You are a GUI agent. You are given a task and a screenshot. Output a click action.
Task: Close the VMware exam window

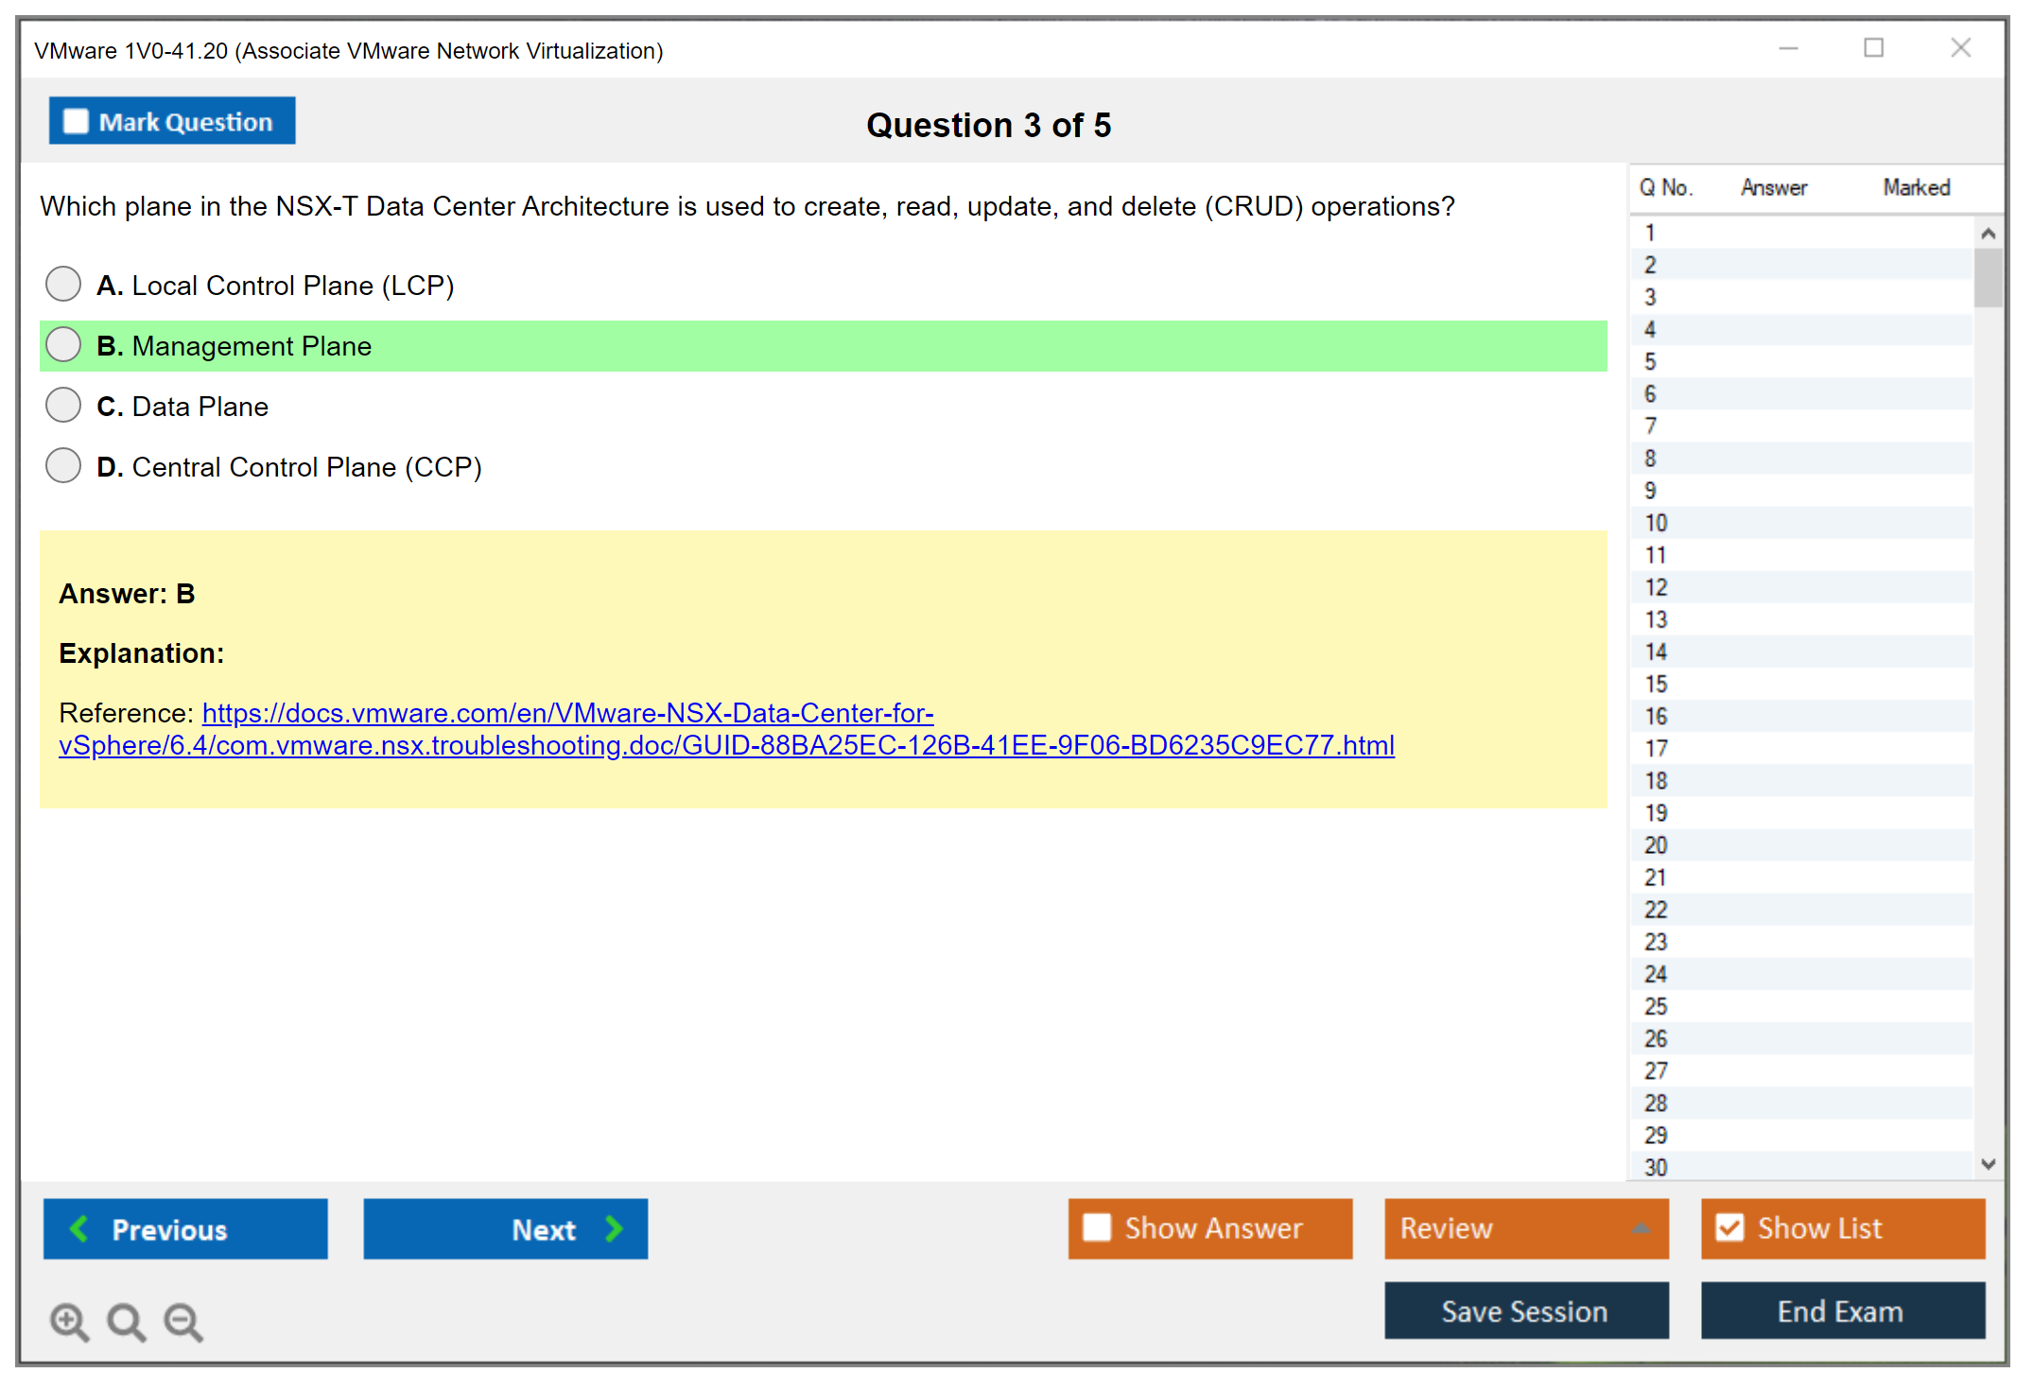[x=1960, y=48]
